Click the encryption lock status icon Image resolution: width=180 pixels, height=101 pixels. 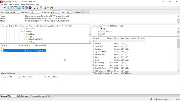tap(151, 100)
